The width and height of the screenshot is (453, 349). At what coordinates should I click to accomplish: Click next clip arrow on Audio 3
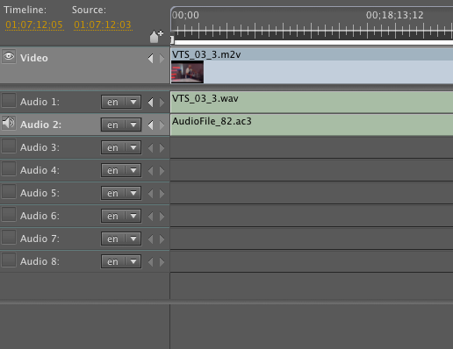tap(162, 148)
